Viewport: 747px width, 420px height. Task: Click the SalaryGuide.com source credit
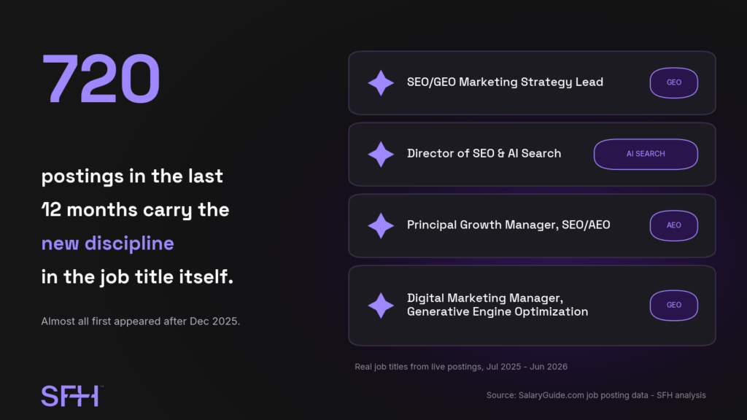(596, 395)
